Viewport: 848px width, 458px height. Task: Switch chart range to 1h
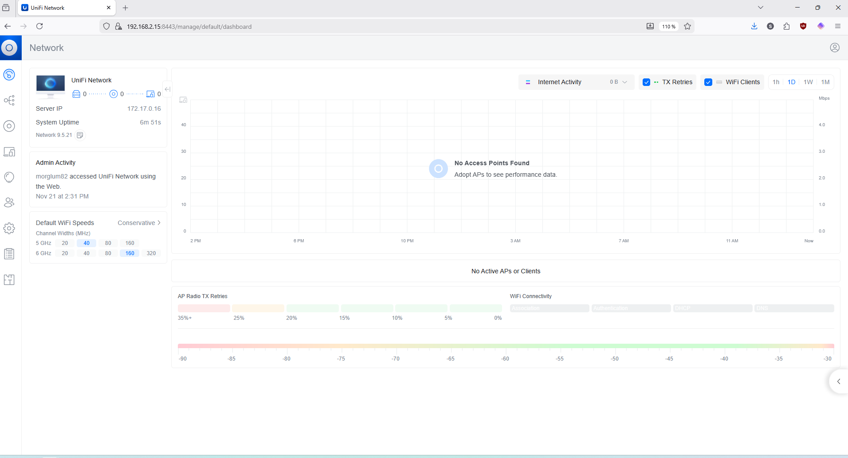pos(776,82)
